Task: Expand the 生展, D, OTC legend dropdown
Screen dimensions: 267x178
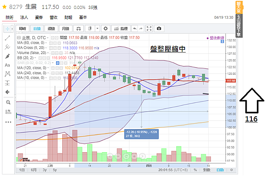Action: [48, 38]
